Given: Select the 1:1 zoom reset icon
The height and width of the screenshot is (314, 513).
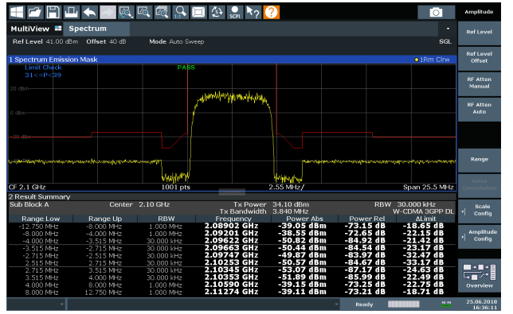Looking at the screenshot, I should coord(180,12).
